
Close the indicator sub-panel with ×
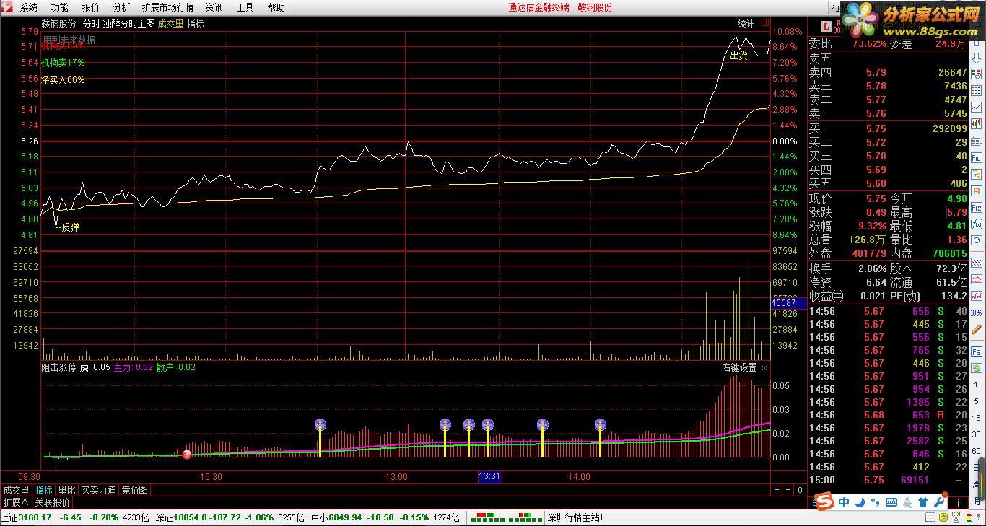pyautogui.click(x=764, y=367)
